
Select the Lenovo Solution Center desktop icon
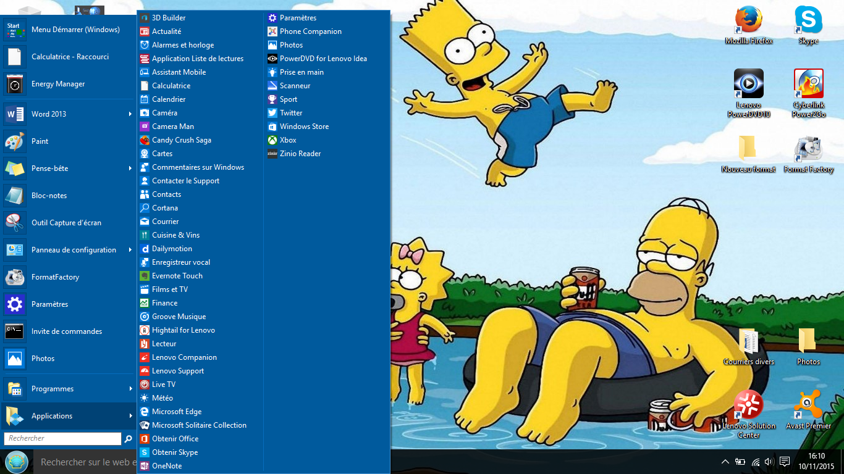pos(749,414)
